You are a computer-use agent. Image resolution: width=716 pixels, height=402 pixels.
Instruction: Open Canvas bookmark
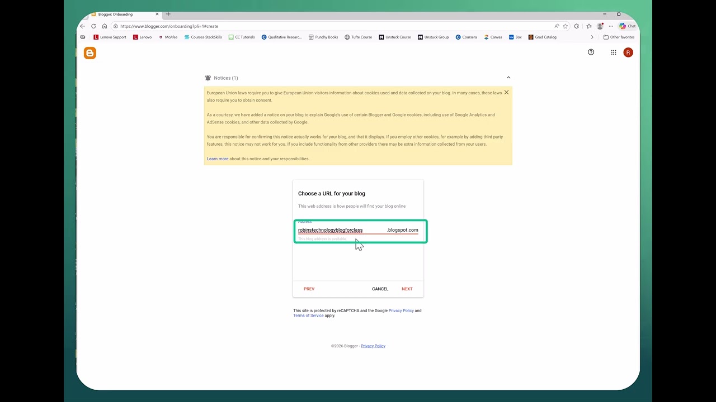493,37
